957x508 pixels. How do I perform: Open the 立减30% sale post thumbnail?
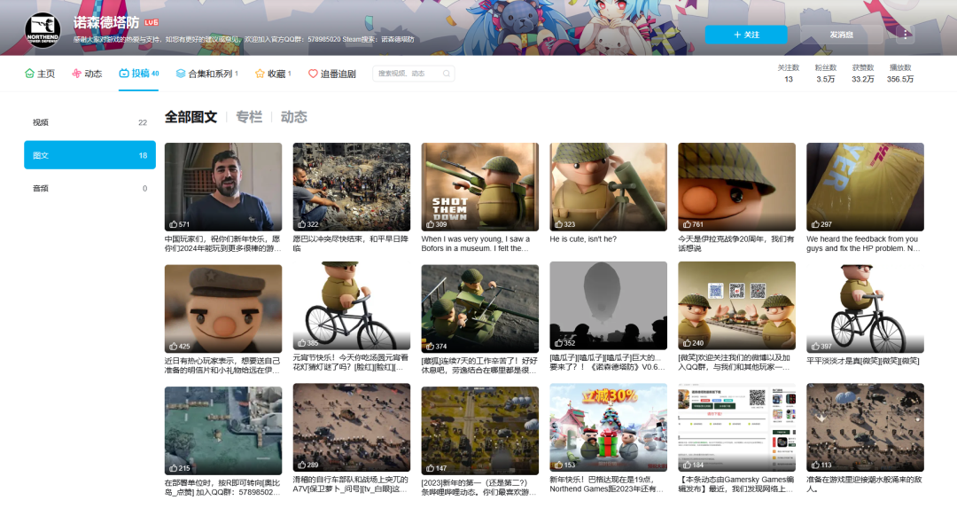(609, 427)
